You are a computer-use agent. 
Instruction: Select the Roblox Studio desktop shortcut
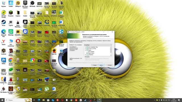[25, 24]
